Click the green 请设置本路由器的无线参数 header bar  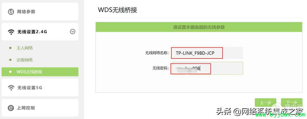coord(199,27)
